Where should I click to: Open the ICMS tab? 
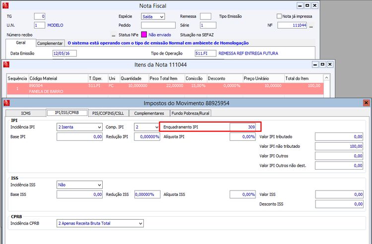click(x=26, y=114)
